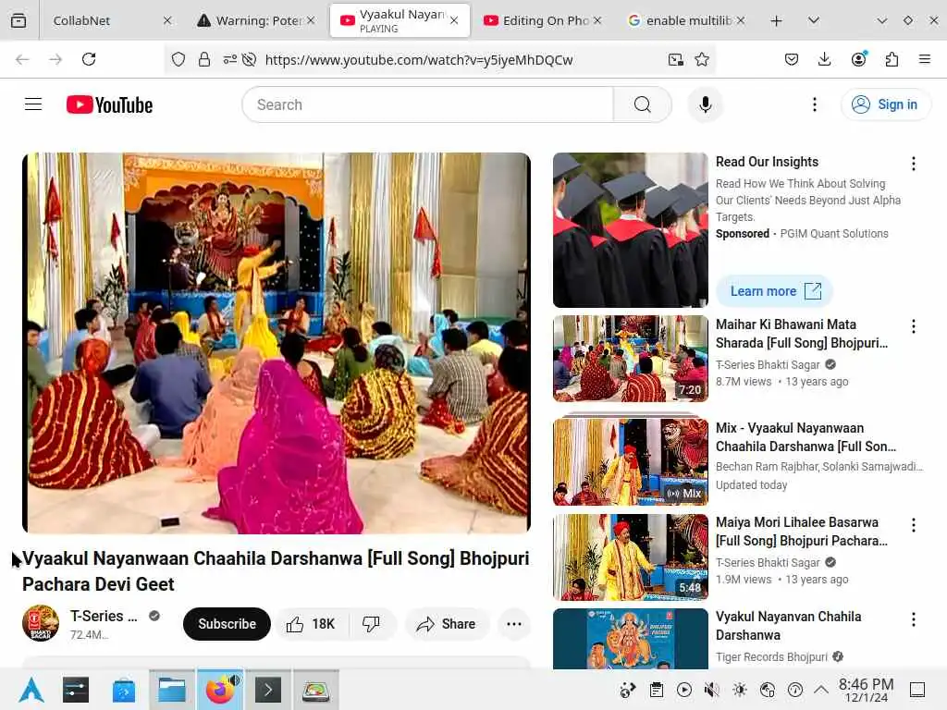Open Mix Vyaakul Nayanwaan thumbnail

coord(631,462)
